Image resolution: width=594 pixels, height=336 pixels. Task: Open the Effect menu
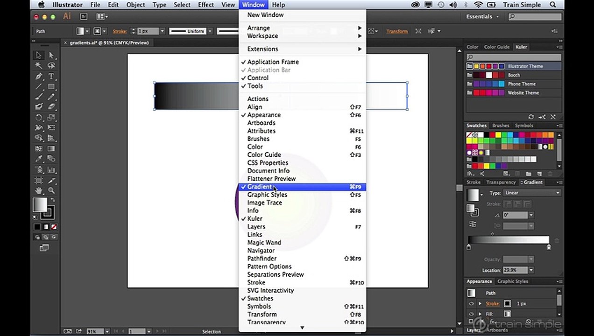(x=206, y=5)
